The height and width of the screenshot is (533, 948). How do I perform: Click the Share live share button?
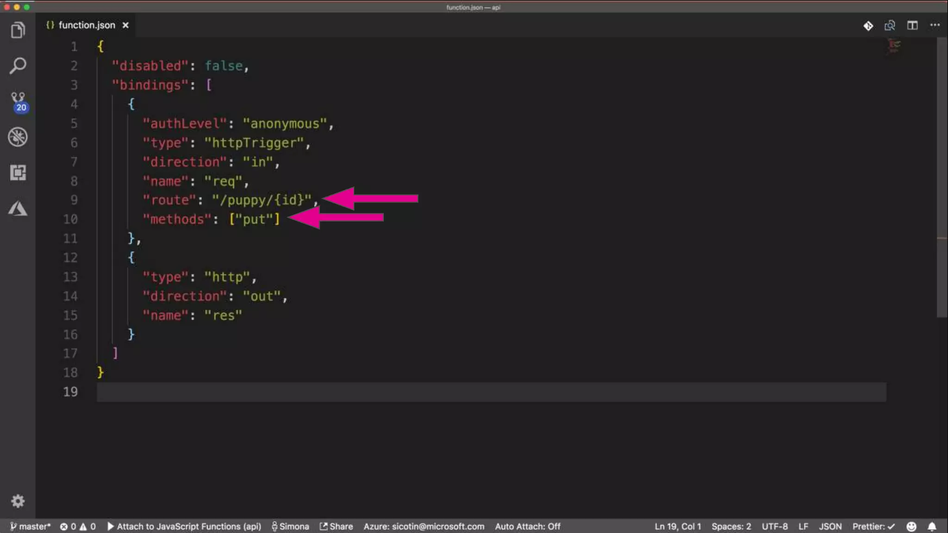pyautogui.click(x=337, y=527)
